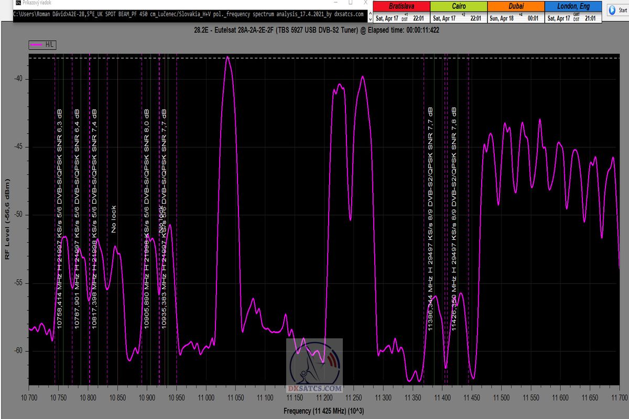Select the London, Eng clock tab
The image size is (629, 419).
pos(573,7)
